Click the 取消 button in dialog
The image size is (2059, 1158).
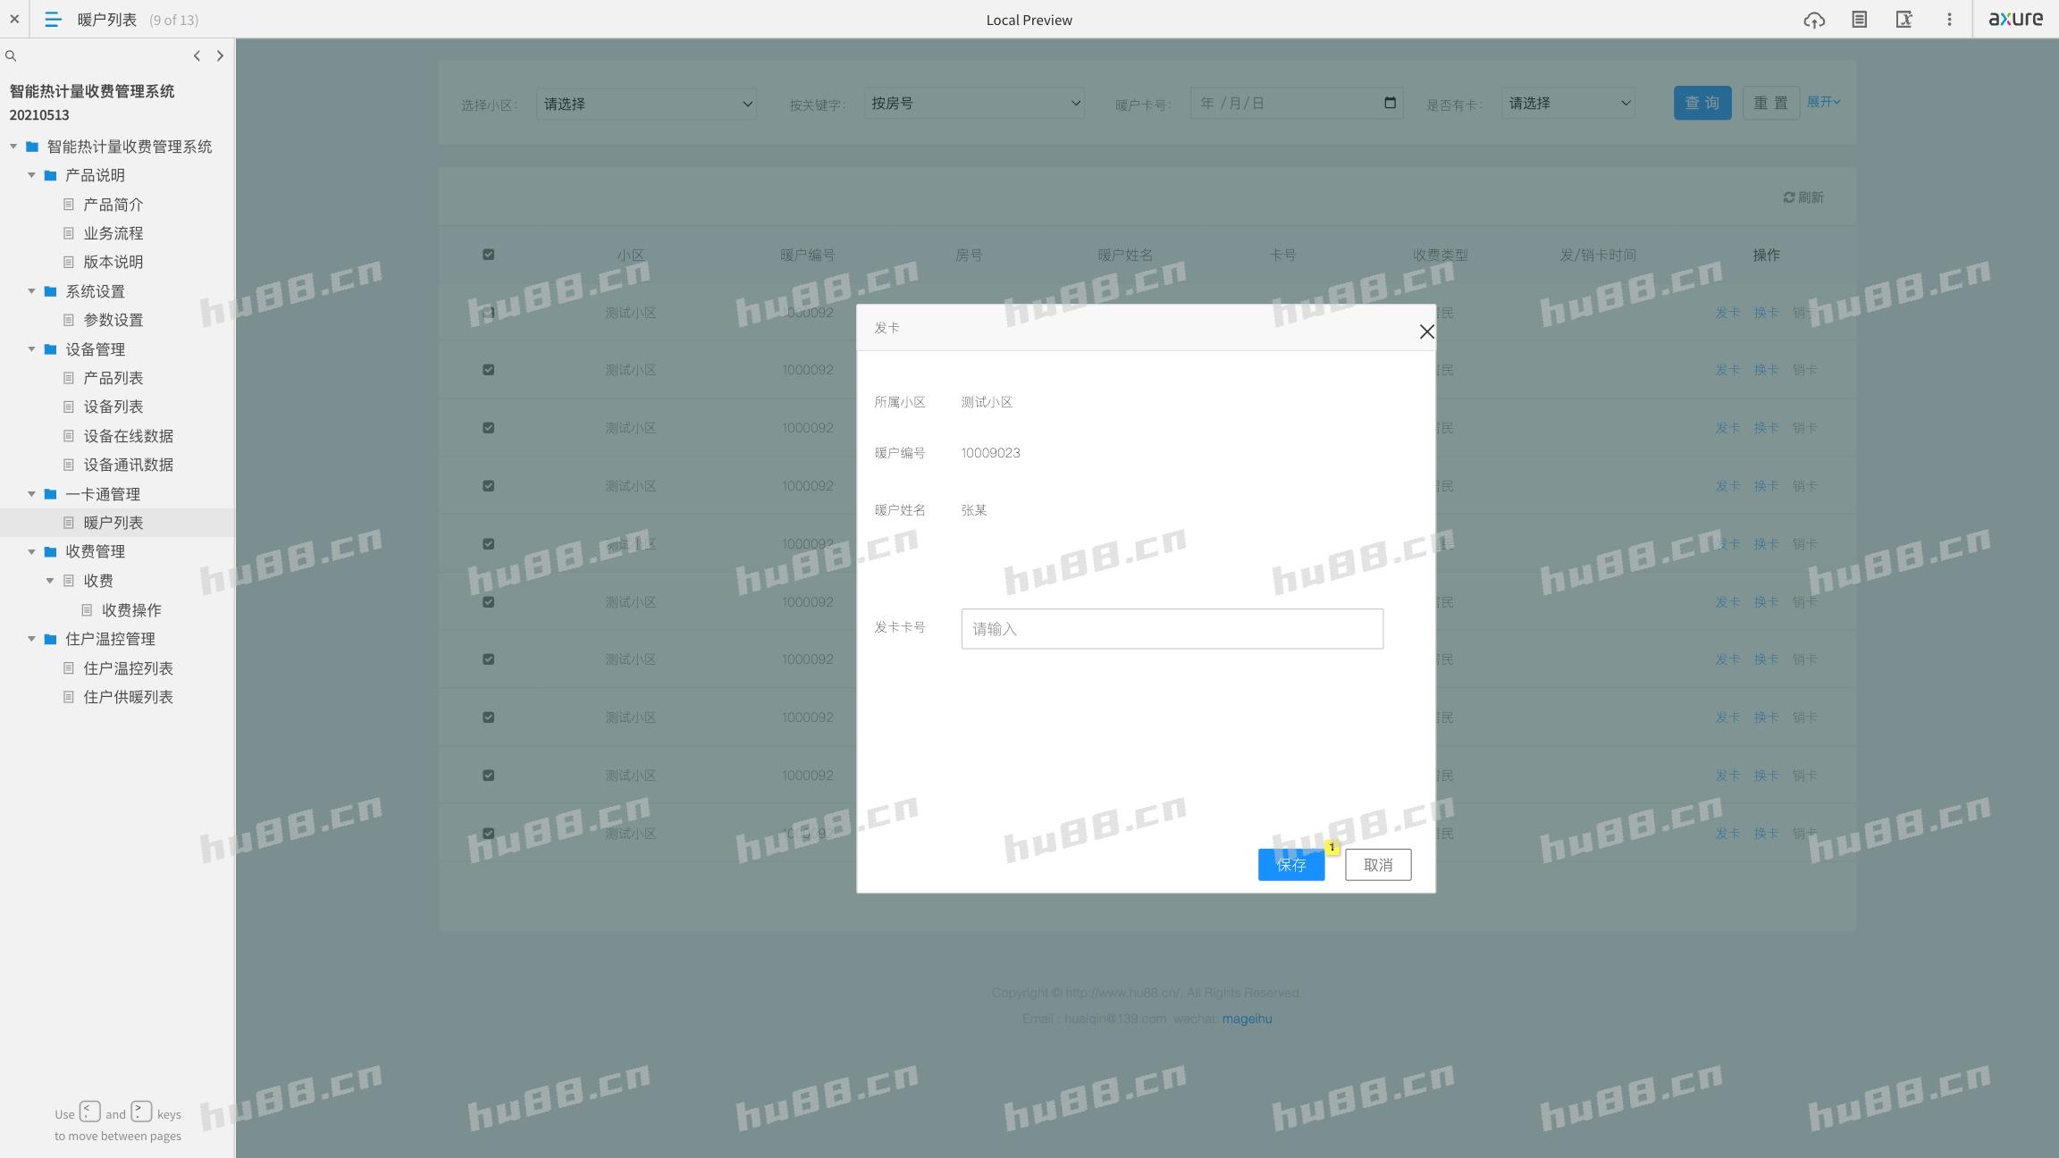tap(1377, 865)
